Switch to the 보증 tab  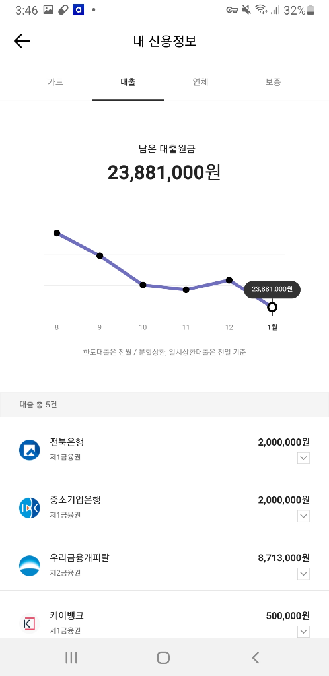[x=273, y=81]
